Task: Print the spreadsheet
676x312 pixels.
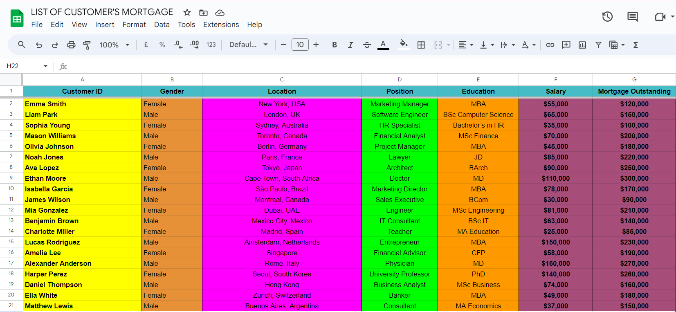Action: [71, 45]
